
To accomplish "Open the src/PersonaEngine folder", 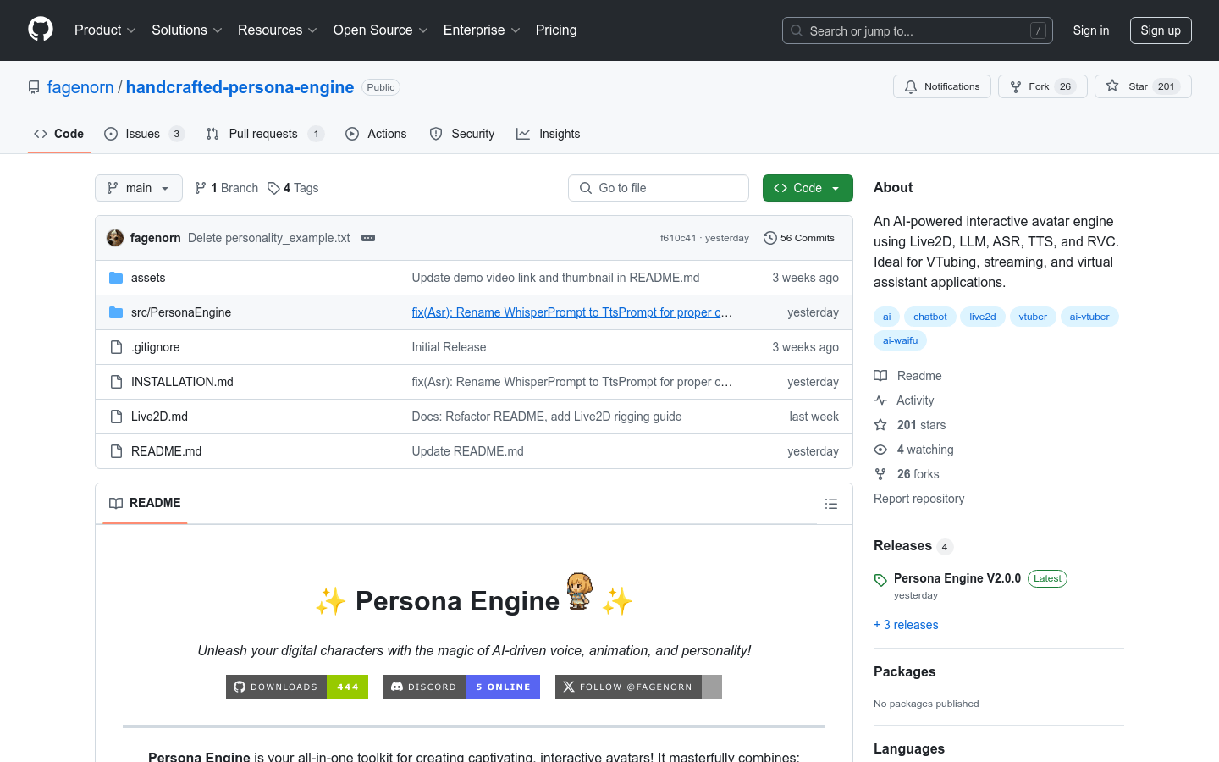I will pos(181,312).
